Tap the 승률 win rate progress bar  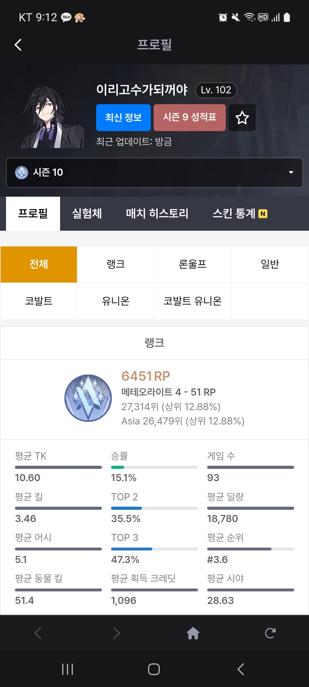154,467
